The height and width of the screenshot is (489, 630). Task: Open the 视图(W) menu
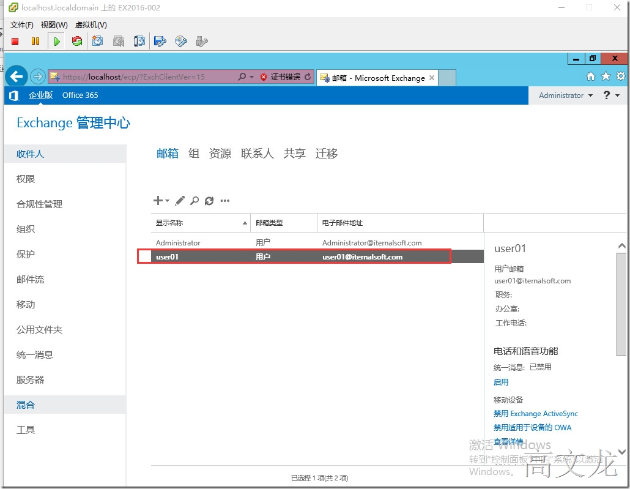(54, 25)
